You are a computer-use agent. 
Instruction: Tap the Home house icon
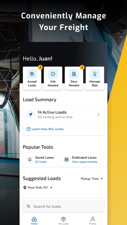click(x=34, y=219)
